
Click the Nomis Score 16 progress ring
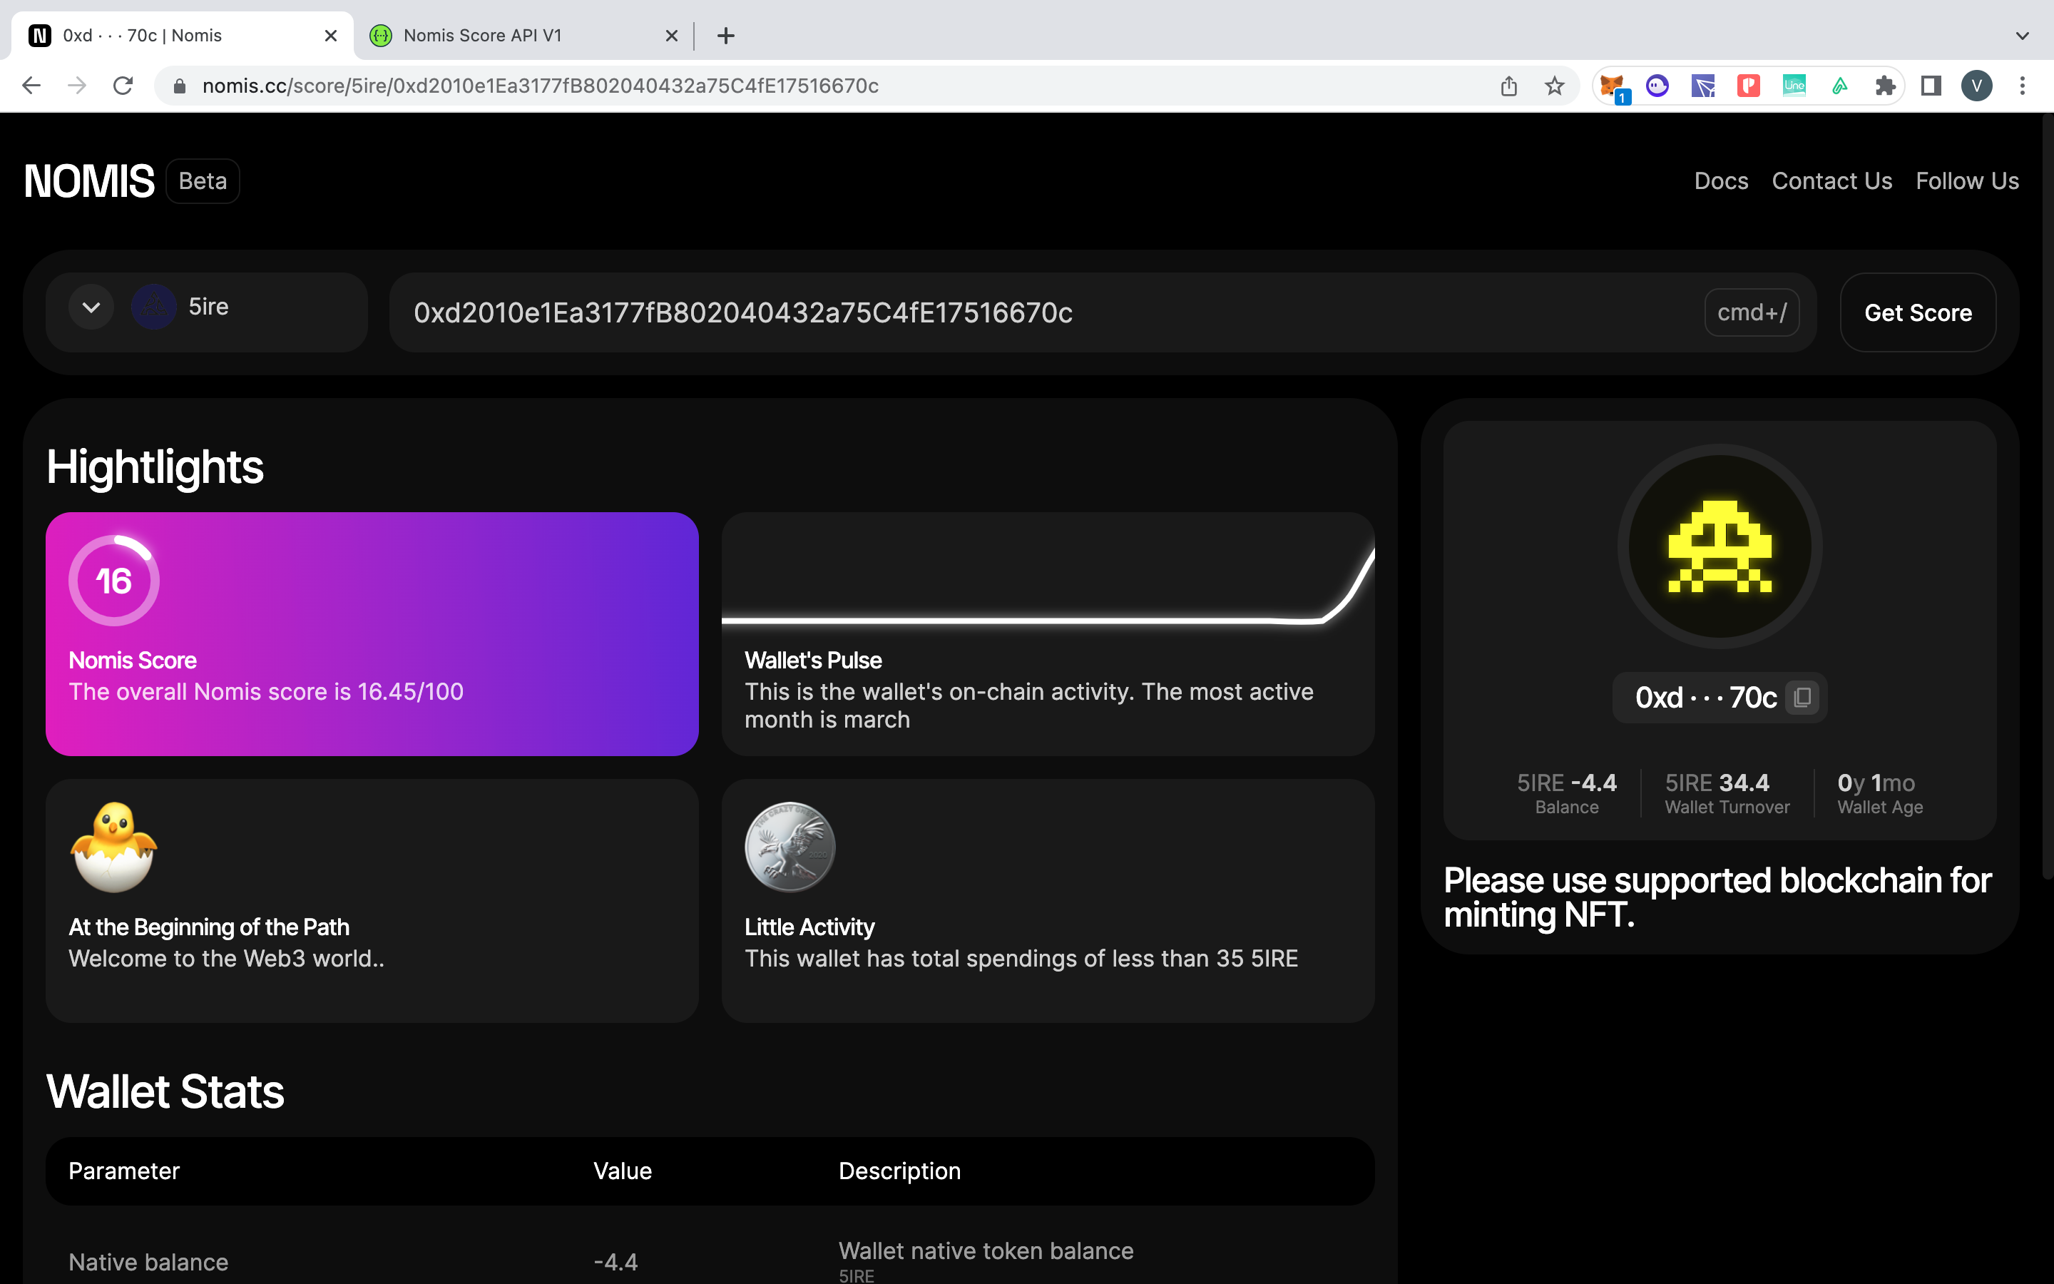pyautogui.click(x=113, y=581)
